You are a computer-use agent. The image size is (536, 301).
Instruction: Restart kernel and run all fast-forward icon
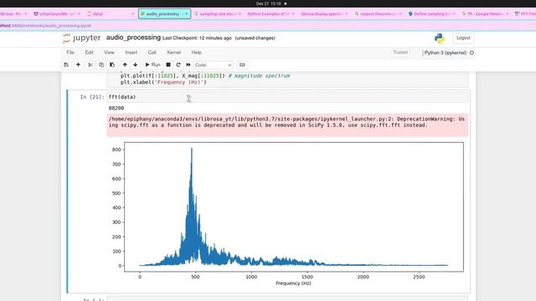[188, 65]
